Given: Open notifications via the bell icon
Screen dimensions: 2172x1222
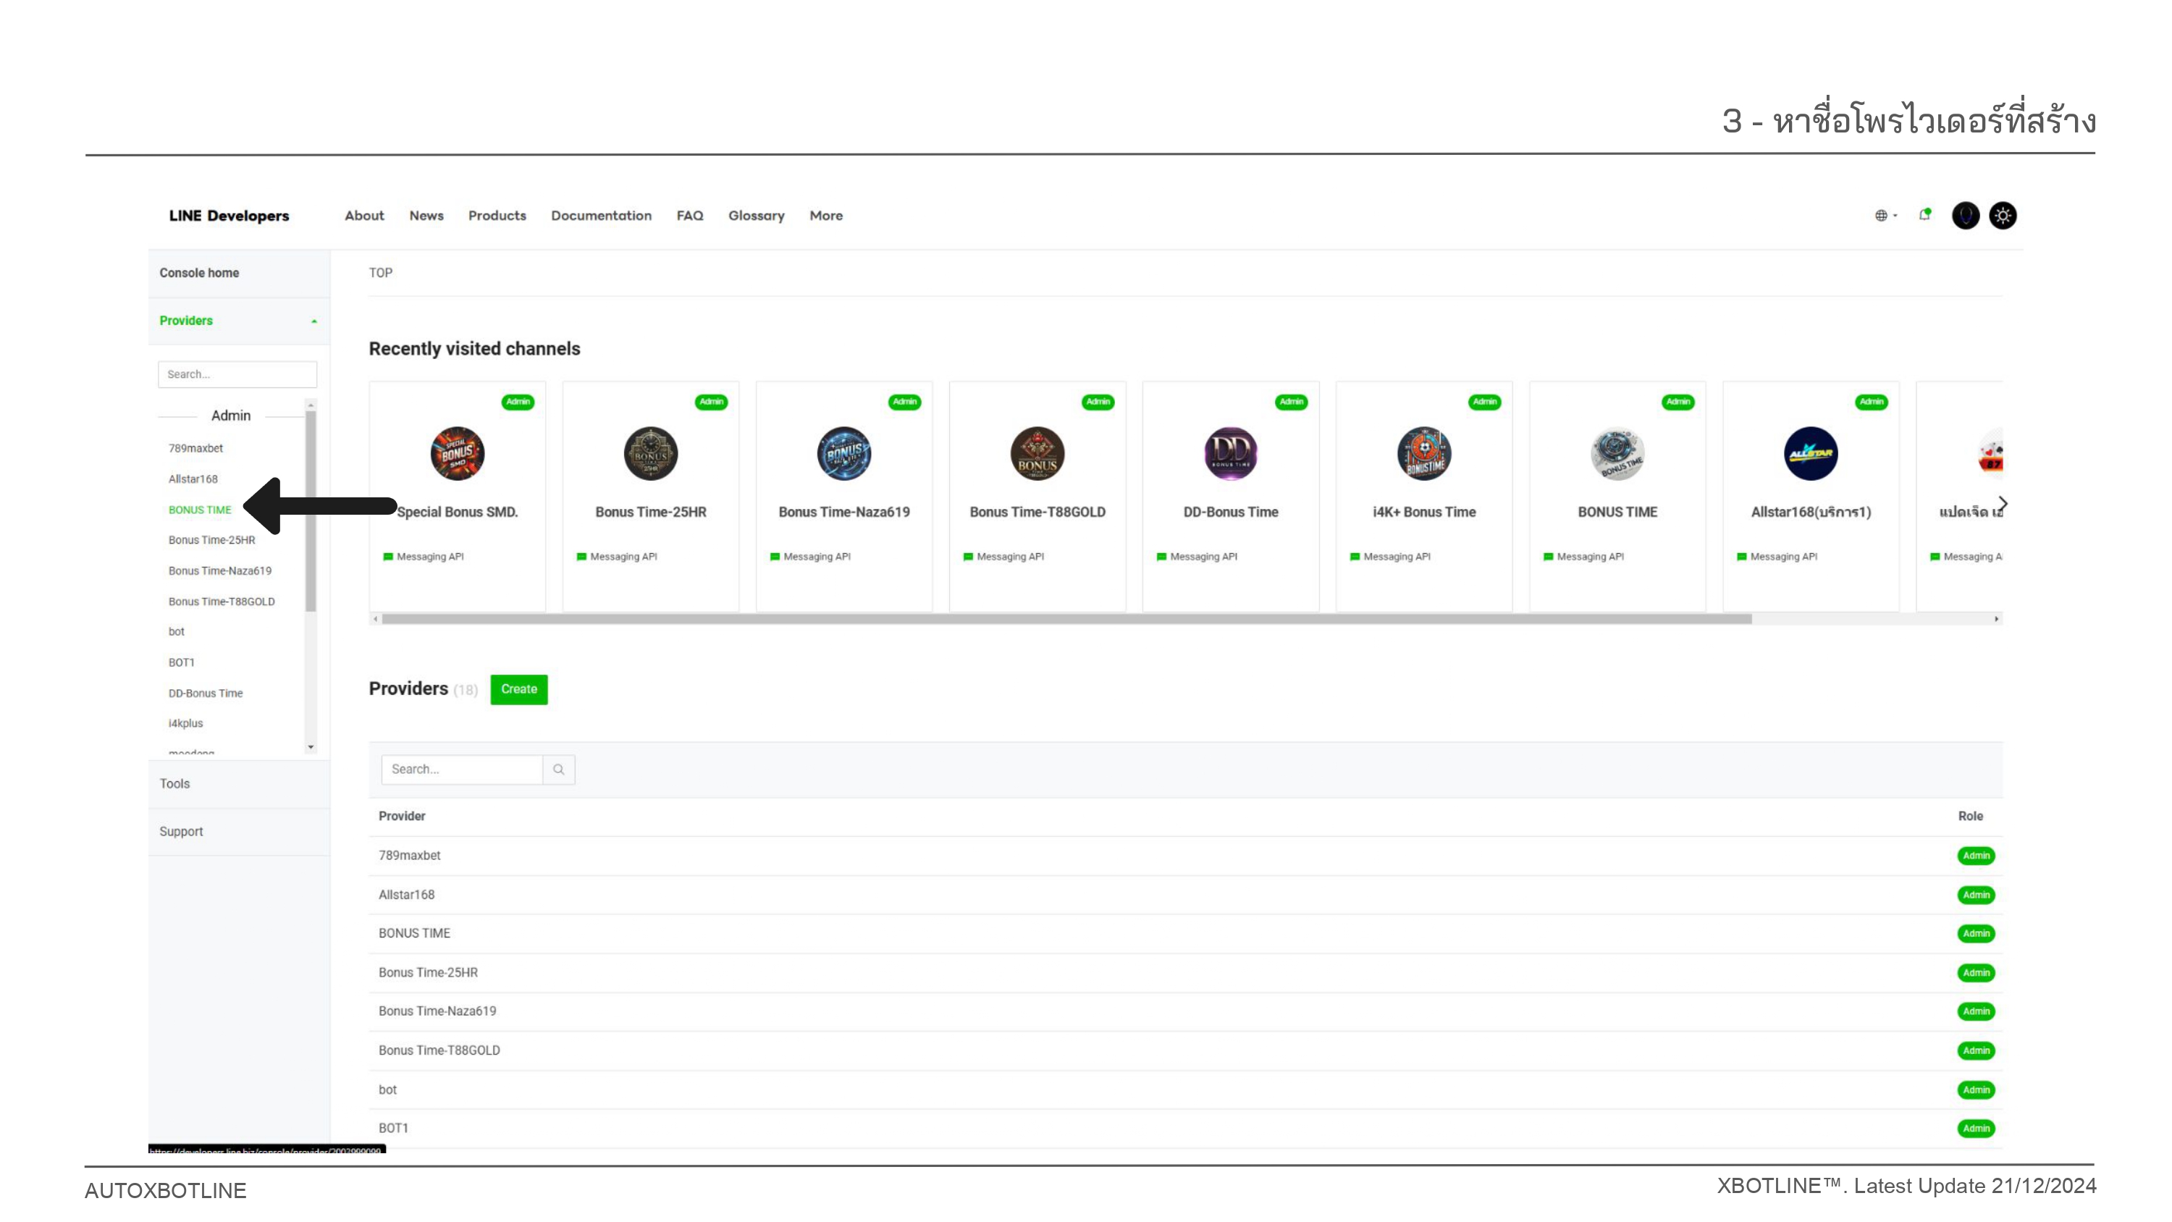Looking at the screenshot, I should coord(1926,216).
